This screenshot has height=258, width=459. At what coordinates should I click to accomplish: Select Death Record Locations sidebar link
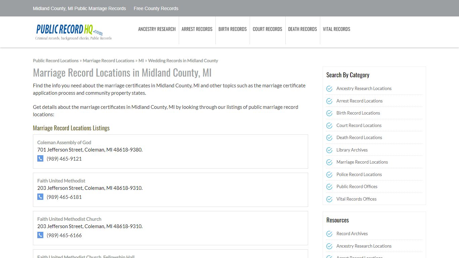(359, 138)
